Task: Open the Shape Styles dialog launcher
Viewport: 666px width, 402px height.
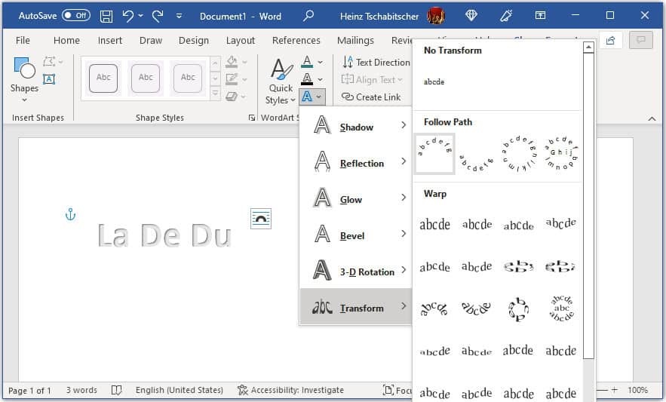Action: tap(252, 118)
